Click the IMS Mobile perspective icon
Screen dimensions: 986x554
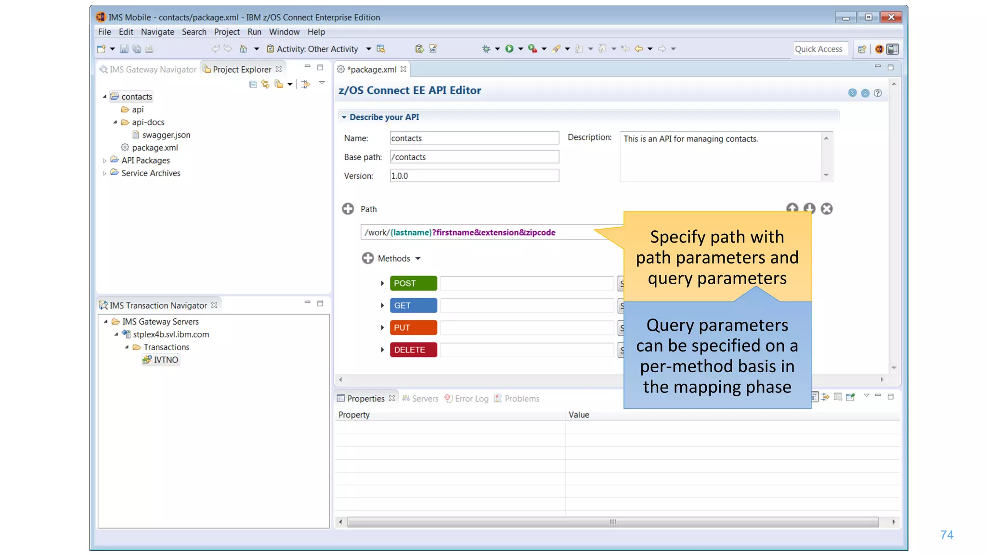pos(879,49)
